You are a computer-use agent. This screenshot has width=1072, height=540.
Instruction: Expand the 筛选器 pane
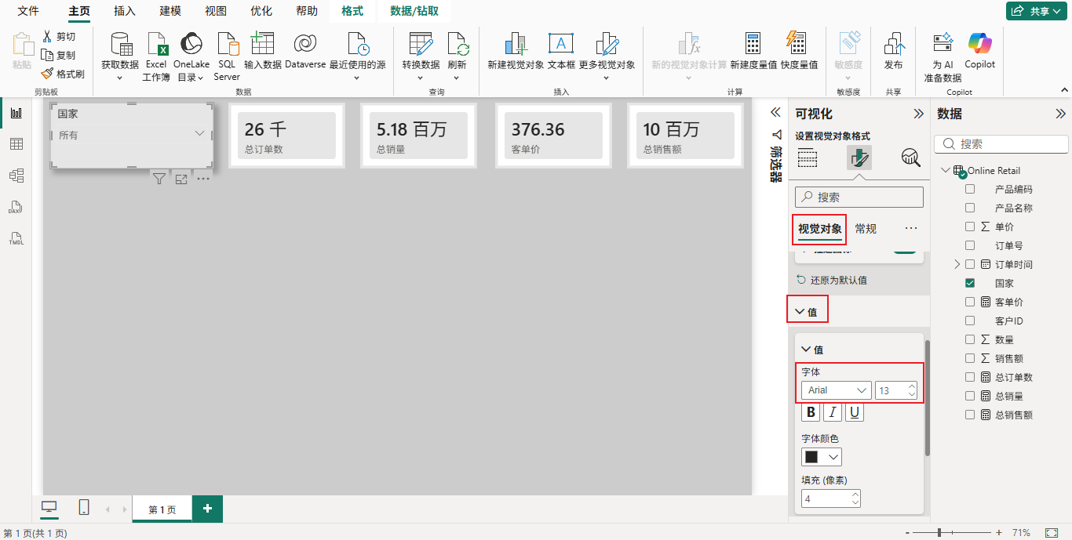click(x=775, y=113)
